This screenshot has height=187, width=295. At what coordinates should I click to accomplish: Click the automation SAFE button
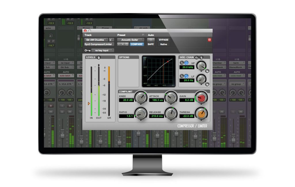point(151,44)
